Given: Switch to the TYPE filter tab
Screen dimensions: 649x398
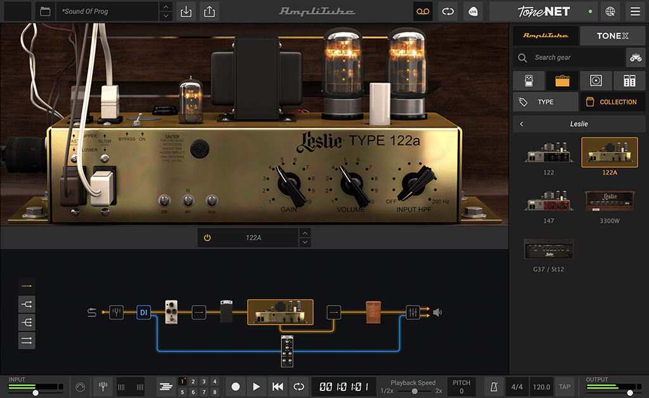Looking at the screenshot, I should [x=545, y=101].
